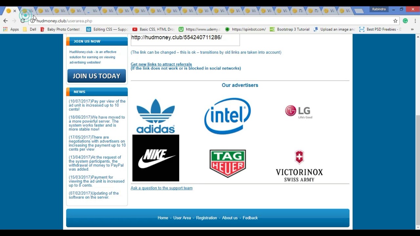
Task: Click the 17/05/2017 negotiations news item
Action: pos(97,143)
